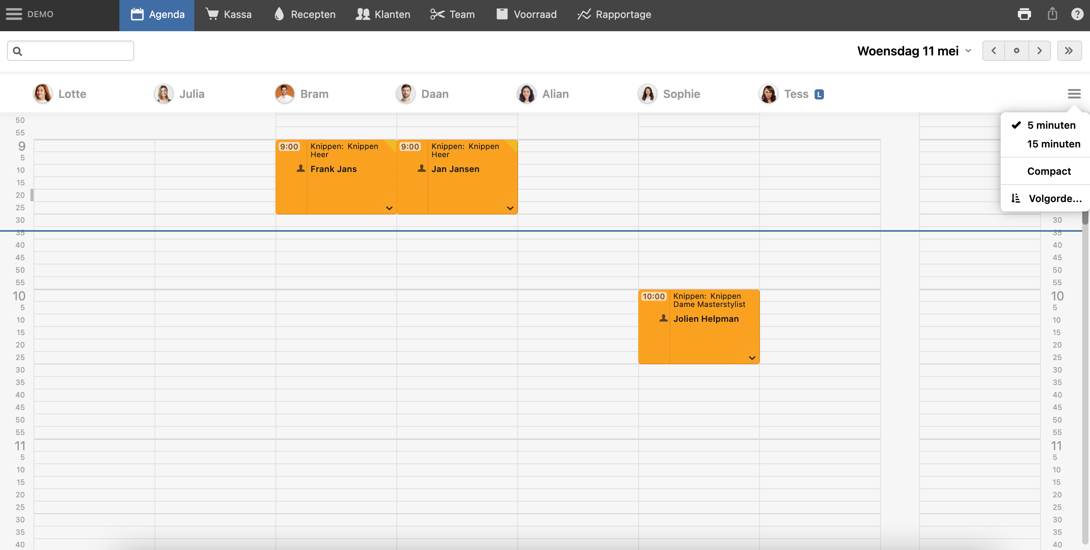Click the agenda column options menu icon
This screenshot has width=1090, height=550.
pyautogui.click(x=1074, y=94)
